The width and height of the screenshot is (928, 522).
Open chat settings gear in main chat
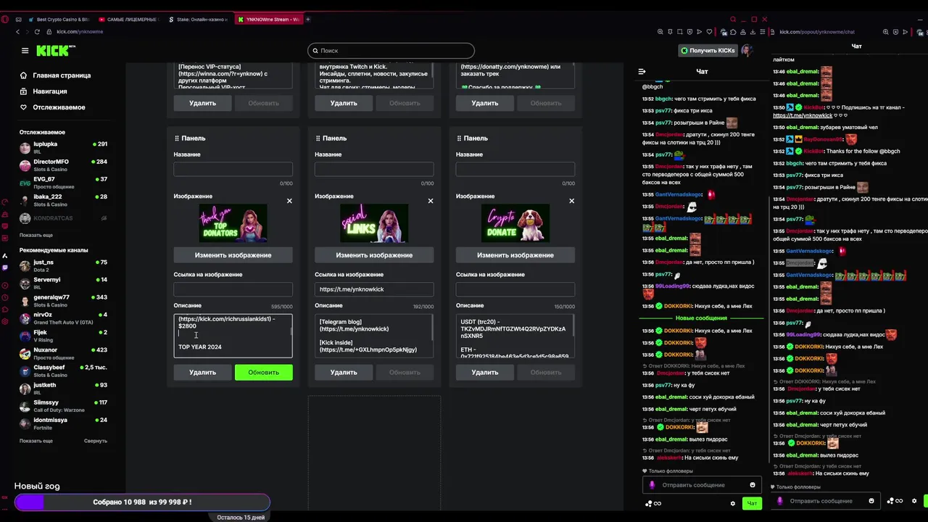pyautogui.click(x=733, y=503)
